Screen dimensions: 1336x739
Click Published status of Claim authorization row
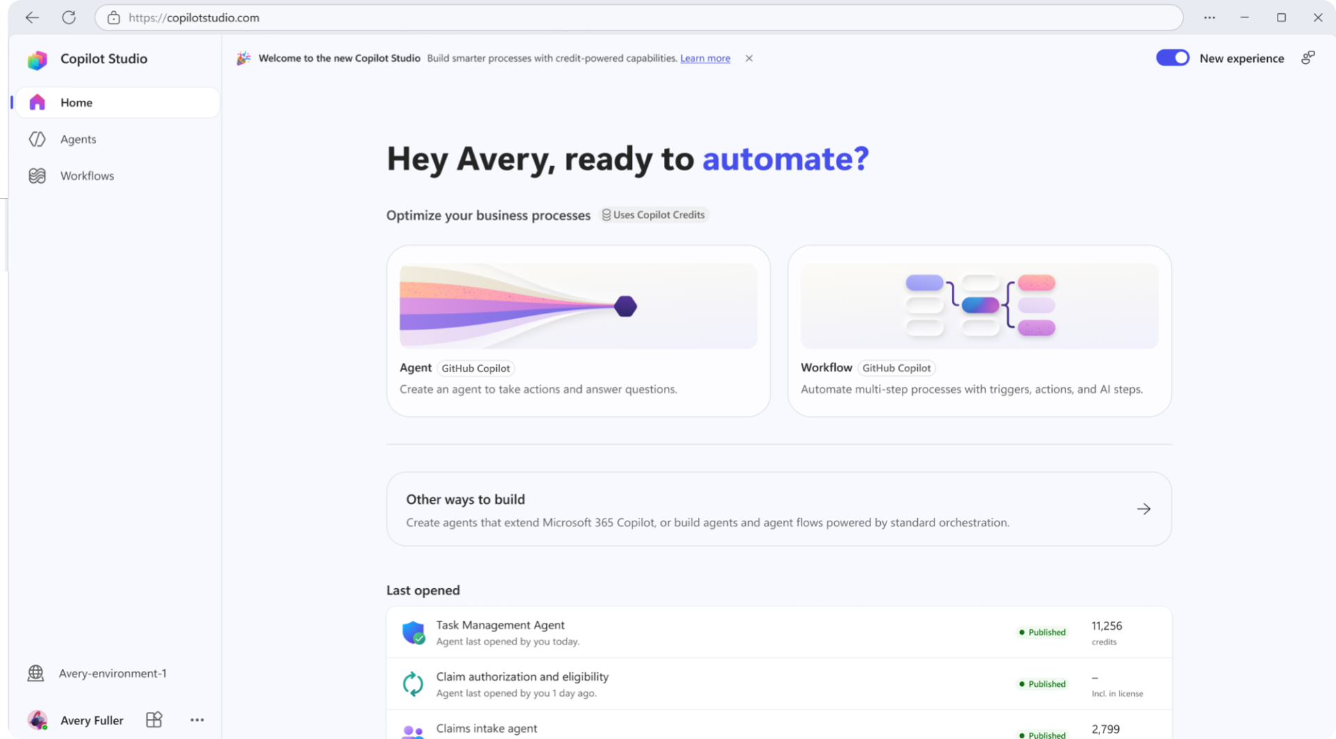click(x=1042, y=684)
